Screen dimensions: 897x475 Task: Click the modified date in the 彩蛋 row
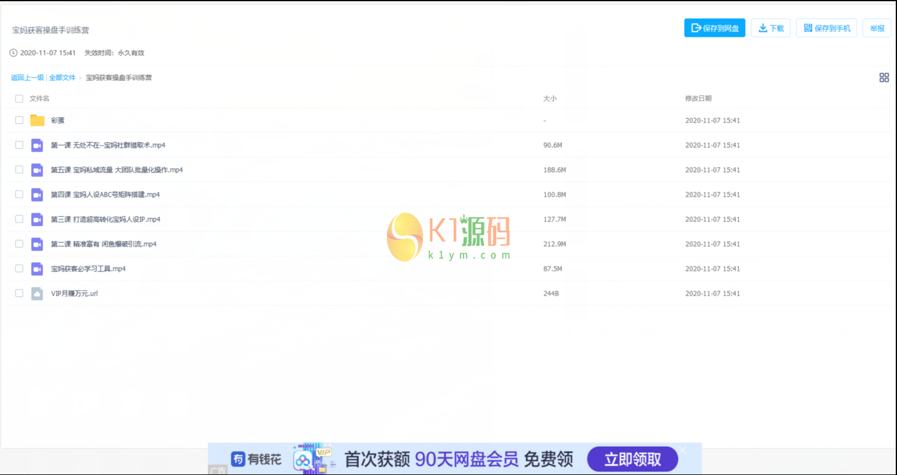(x=713, y=120)
